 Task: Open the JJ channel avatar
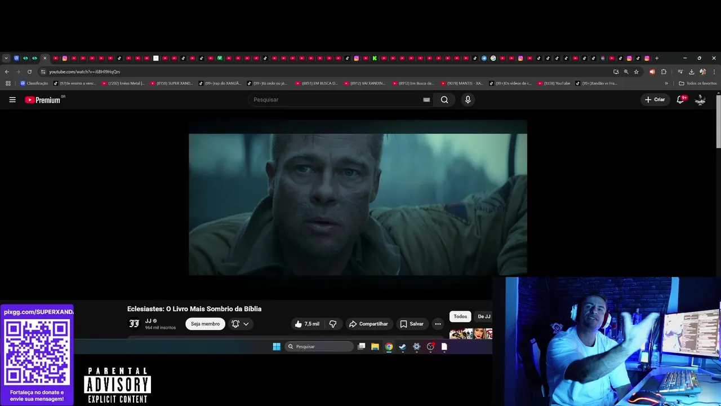point(134,323)
